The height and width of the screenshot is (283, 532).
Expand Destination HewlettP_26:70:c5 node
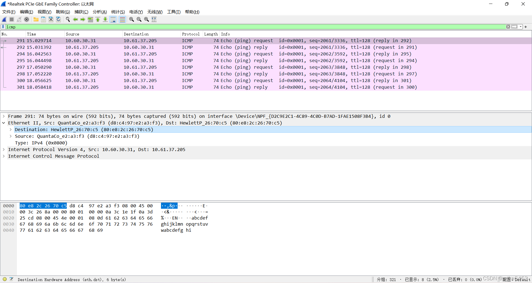click(x=11, y=129)
